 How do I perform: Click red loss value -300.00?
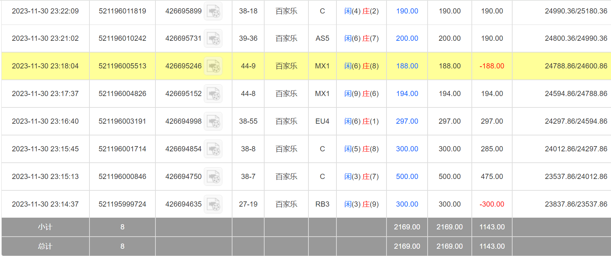[492, 204]
